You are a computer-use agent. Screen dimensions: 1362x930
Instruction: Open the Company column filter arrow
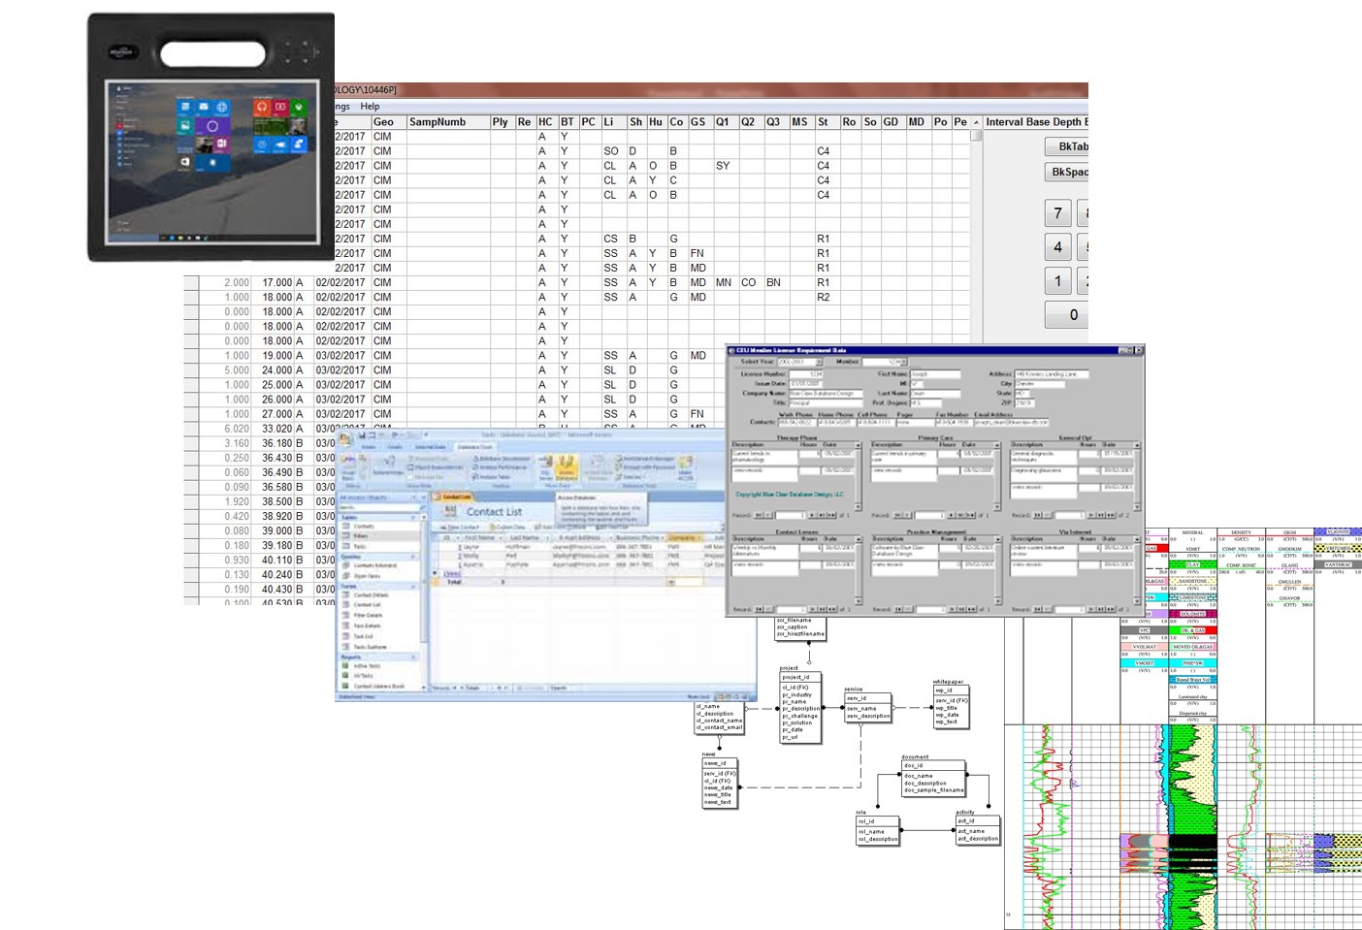coord(698,538)
